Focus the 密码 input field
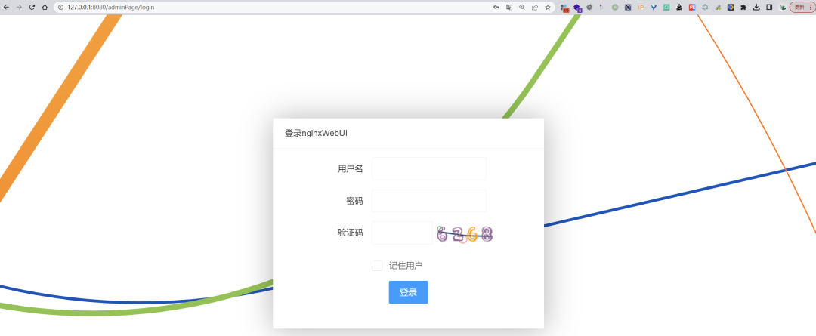Image resolution: width=816 pixels, height=336 pixels. pos(429,201)
